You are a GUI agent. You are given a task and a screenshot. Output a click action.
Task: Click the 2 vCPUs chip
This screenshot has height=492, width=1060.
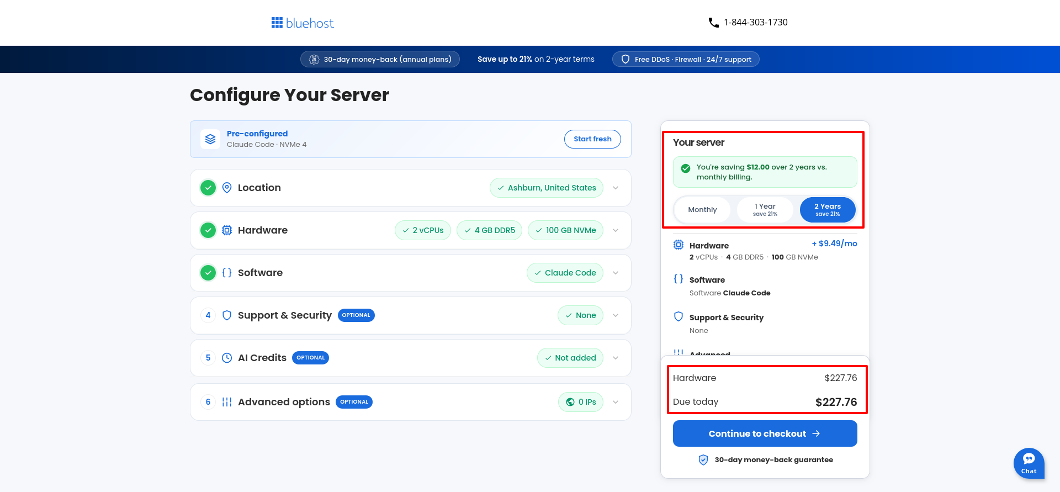pyautogui.click(x=423, y=230)
